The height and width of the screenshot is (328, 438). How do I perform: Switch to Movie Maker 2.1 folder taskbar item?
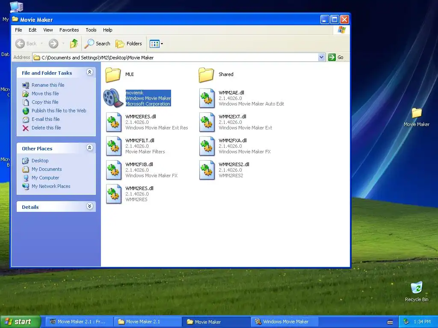[x=148, y=322]
